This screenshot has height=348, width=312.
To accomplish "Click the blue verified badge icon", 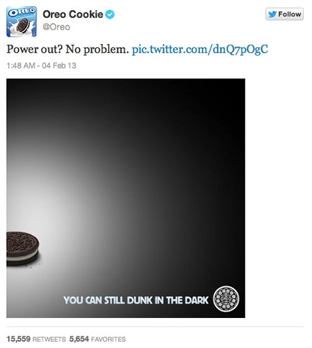I will pos(110,15).
